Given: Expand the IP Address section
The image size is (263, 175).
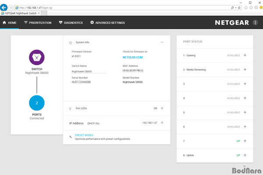Looking at the screenshot, I should (162, 123).
